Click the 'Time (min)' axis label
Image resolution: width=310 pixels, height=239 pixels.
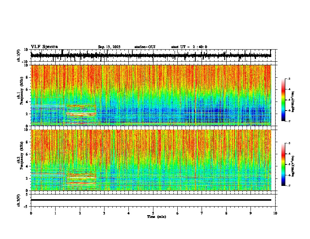point(157,217)
